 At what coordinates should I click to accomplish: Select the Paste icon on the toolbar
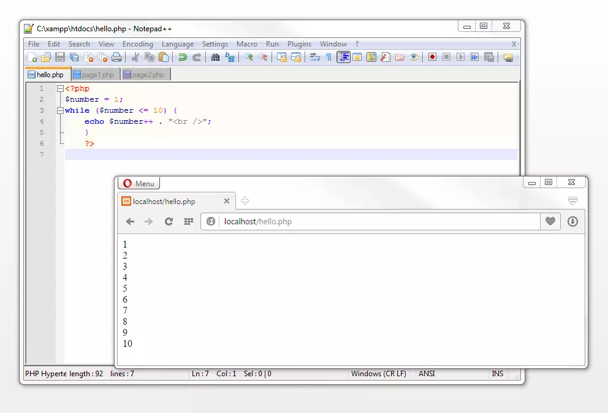tap(164, 57)
